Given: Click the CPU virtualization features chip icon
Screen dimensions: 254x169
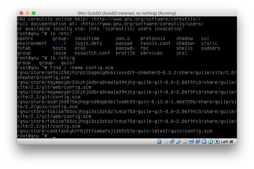Looking at the screenshot, I should coord(204,142).
